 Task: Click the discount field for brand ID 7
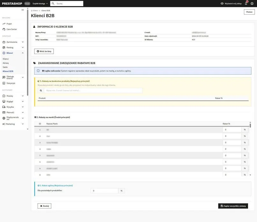[232, 156]
